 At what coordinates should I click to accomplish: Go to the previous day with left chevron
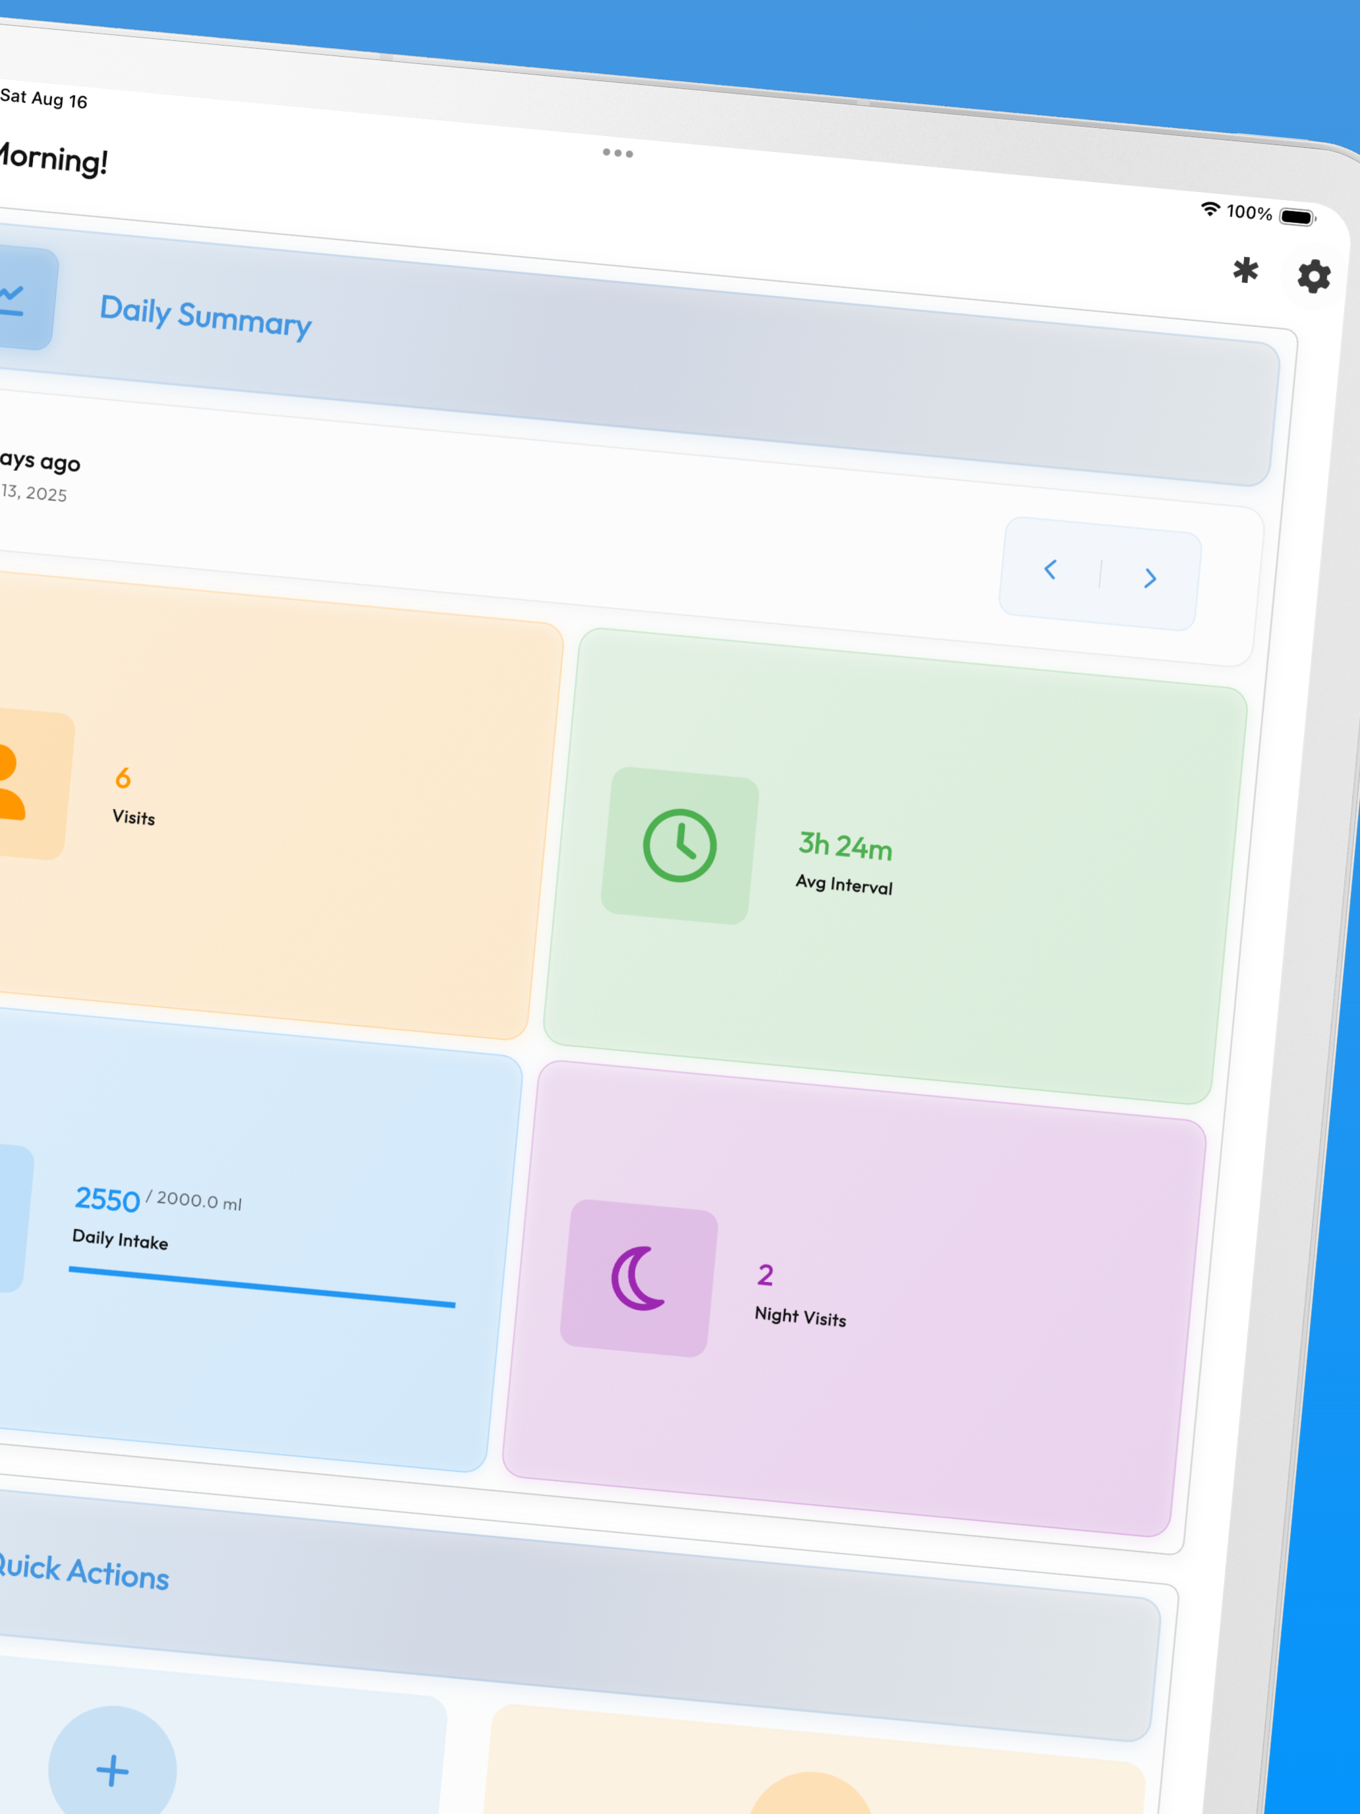(1050, 569)
